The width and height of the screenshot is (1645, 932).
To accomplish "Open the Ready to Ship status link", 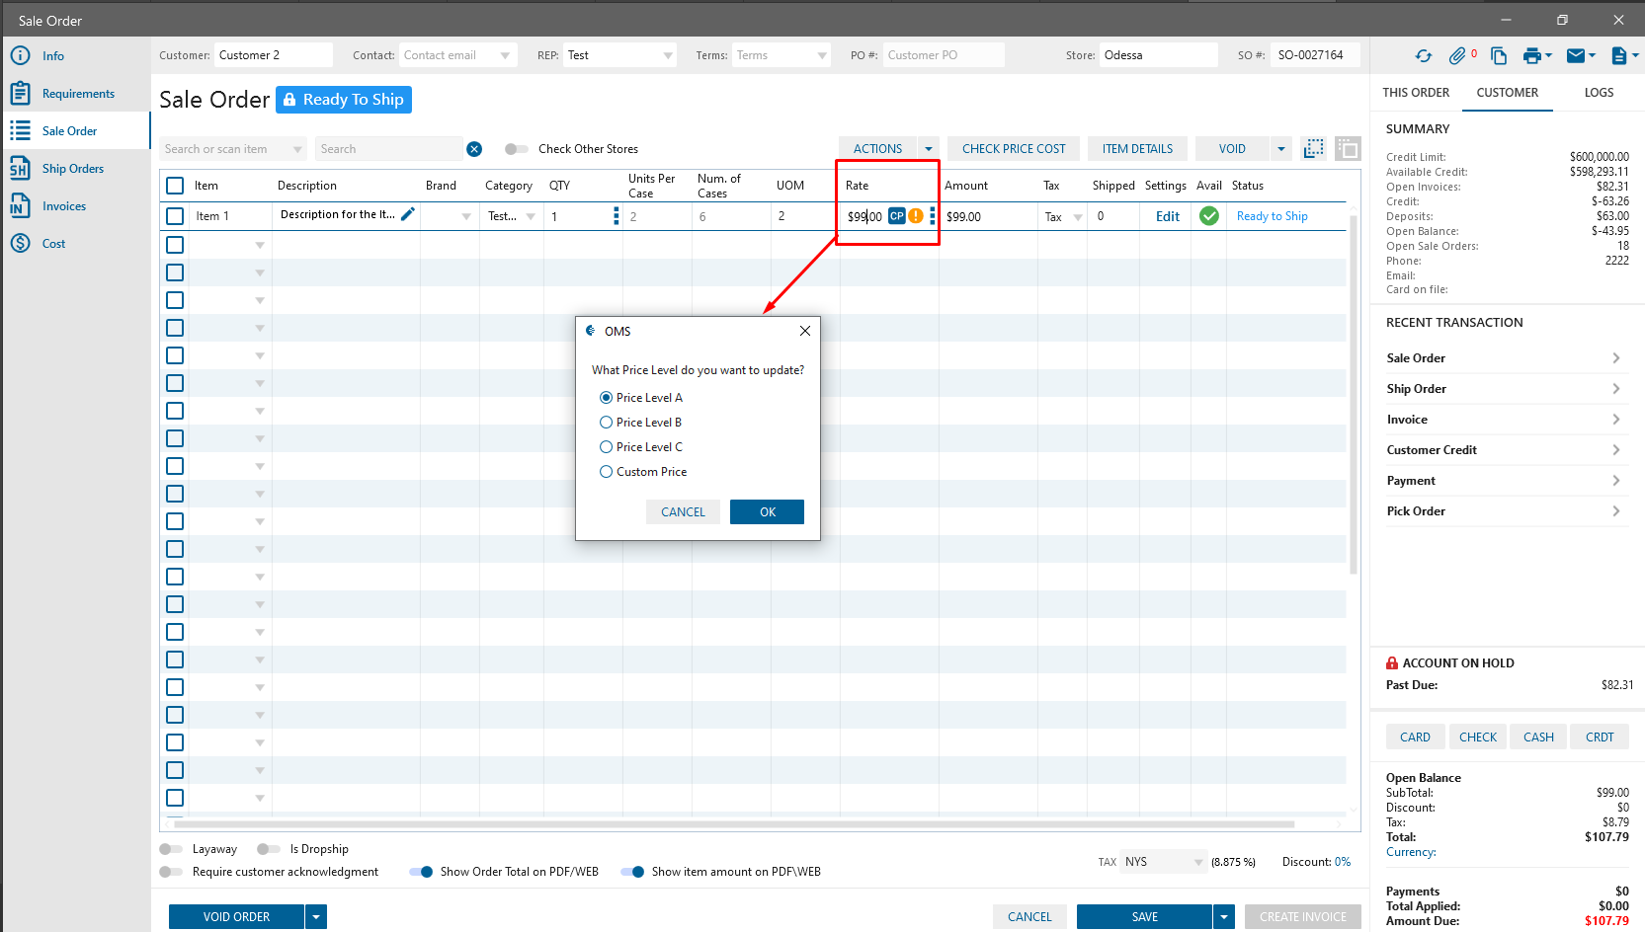I will 1272,216.
